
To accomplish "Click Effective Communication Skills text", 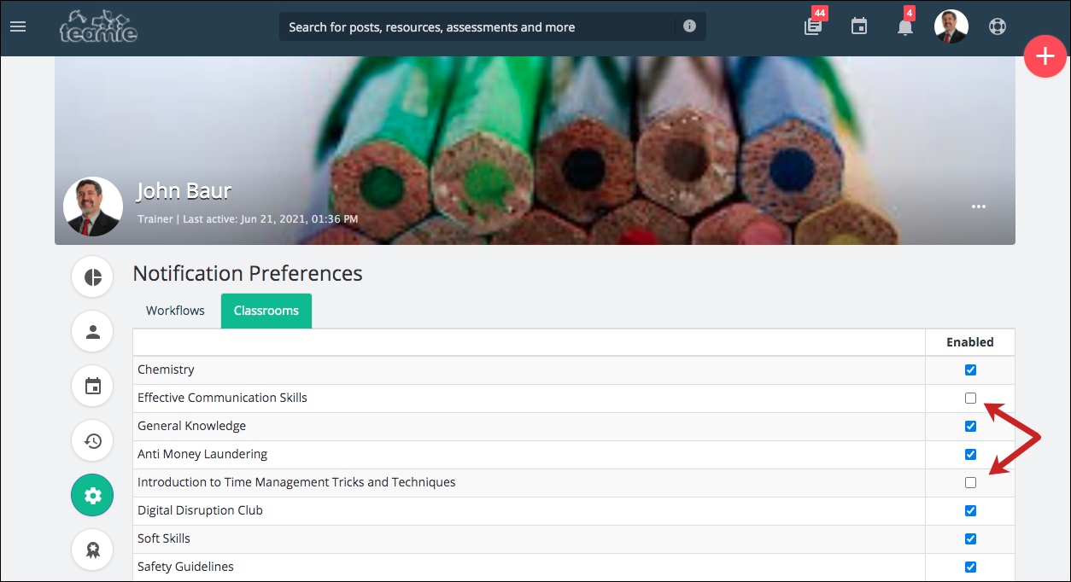I will coord(222,398).
